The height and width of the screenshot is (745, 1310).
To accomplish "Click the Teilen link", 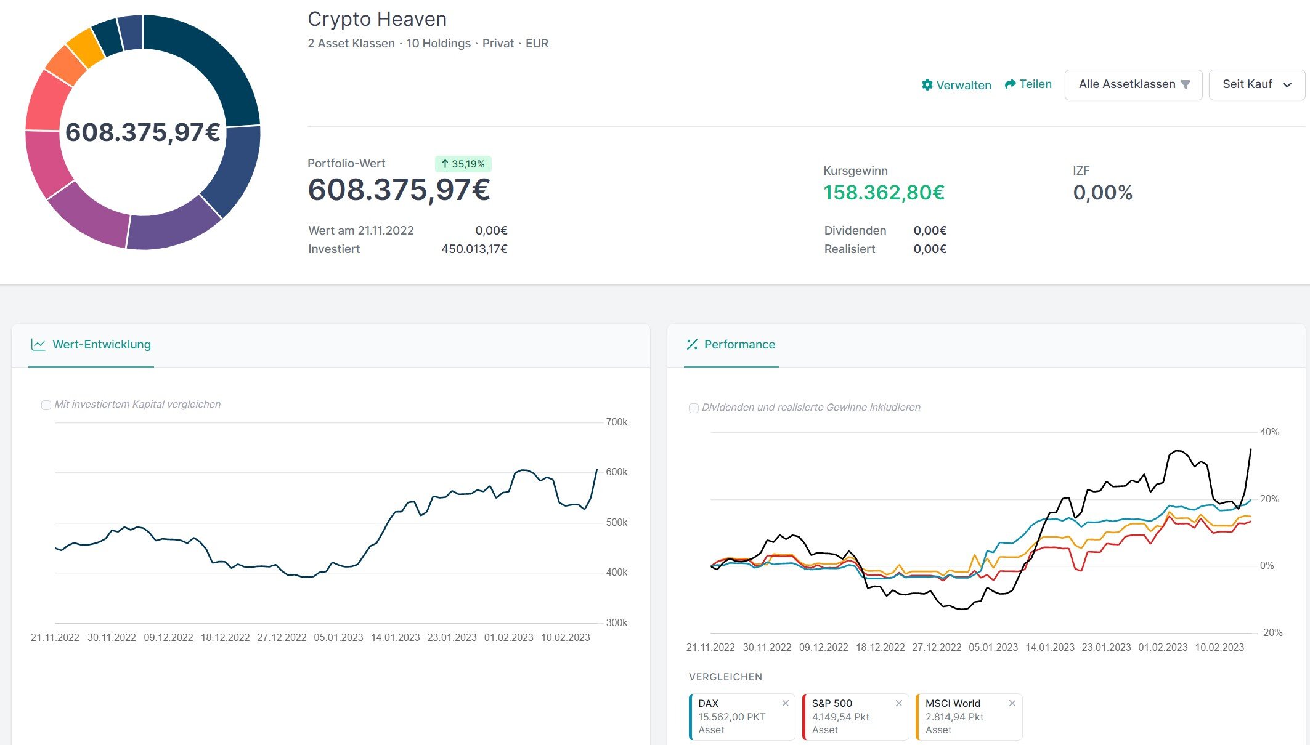I will pyautogui.click(x=1035, y=84).
